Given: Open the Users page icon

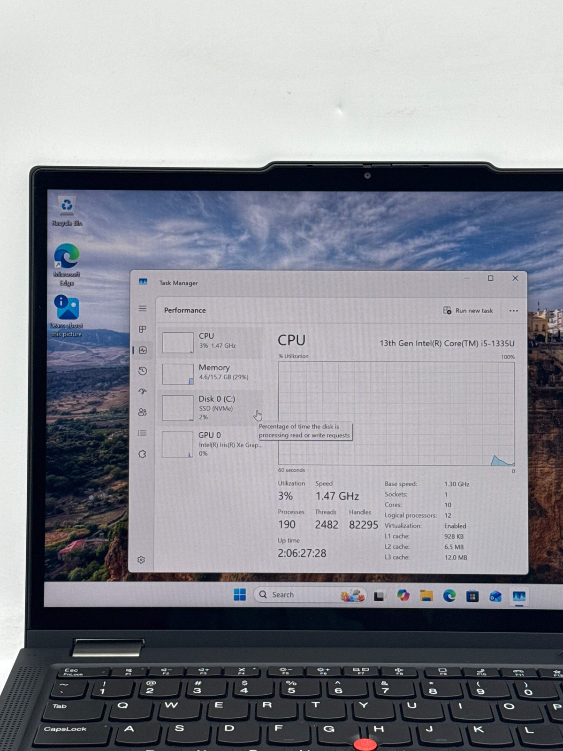Looking at the screenshot, I should pos(143,412).
